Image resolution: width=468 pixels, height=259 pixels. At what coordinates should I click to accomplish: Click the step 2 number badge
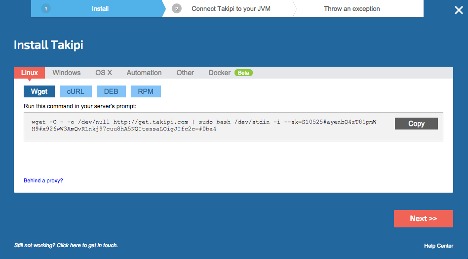177,9
